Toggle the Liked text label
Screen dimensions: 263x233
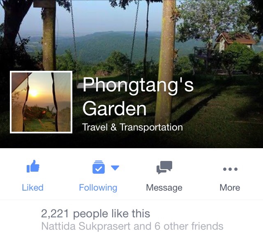pyautogui.click(x=33, y=187)
